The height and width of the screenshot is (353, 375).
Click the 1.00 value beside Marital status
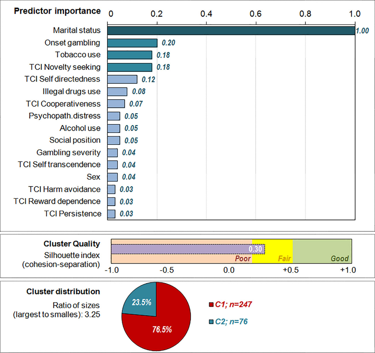coord(362,31)
